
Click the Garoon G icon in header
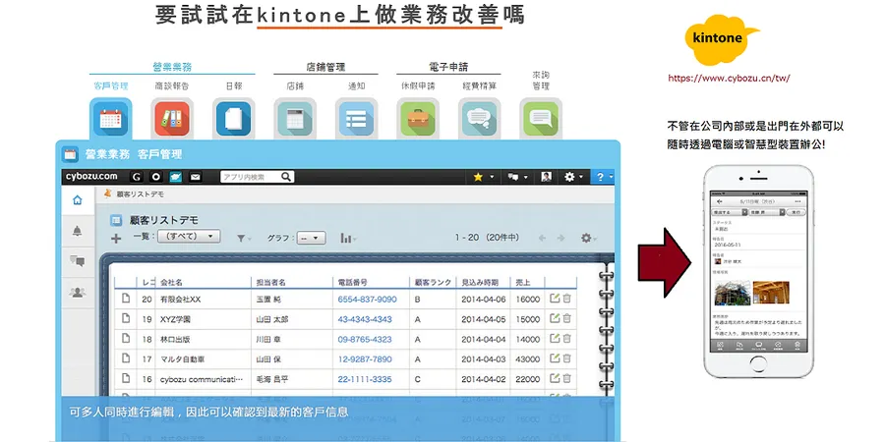[x=136, y=177]
